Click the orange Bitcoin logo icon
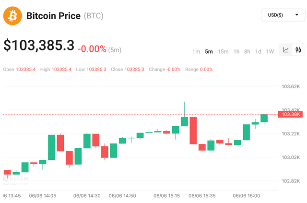This screenshot has height=203, width=307. 12,16
